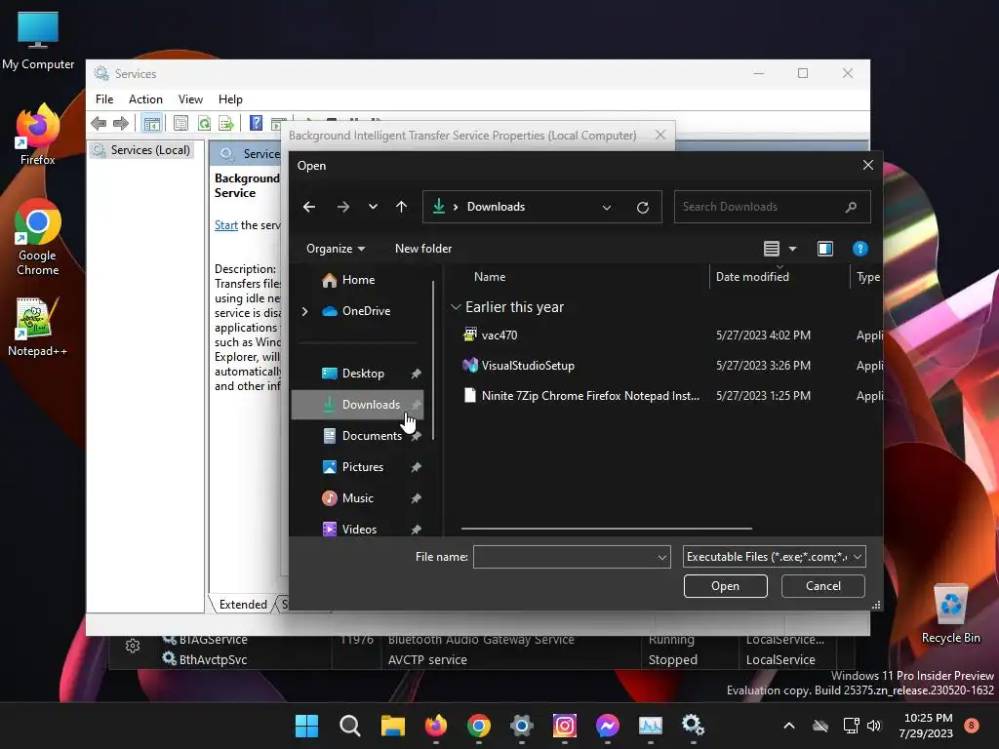Collapse the Earlier this year group

click(x=456, y=307)
